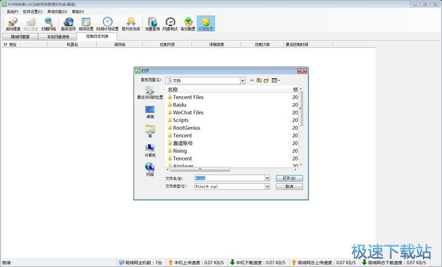Select 库 libraries in the places bar
The width and height of the screenshot is (442, 267).
tap(150, 131)
